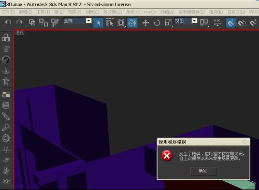This screenshot has width=259, height=190.
Task: Create a reactor Fracture helper
Action: click(6, 171)
